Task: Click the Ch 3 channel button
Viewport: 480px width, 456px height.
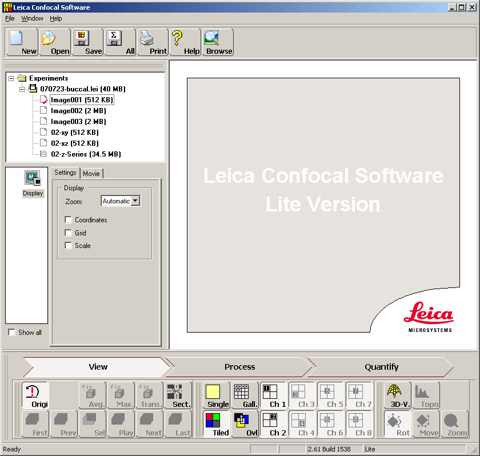Action: coord(302,395)
